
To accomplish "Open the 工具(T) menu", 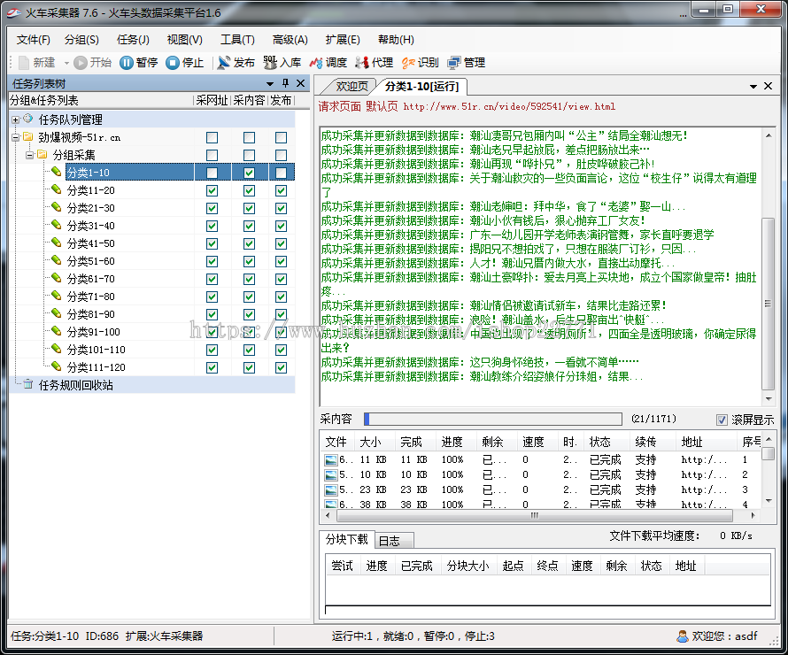I will (237, 40).
